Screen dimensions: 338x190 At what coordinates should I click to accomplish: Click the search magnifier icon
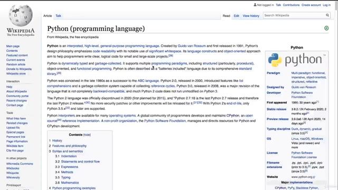(x=327, y=15)
